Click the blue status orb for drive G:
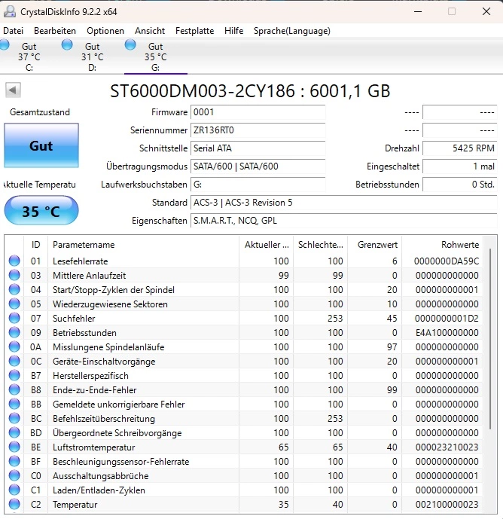The height and width of the screenshot is (519, 503). (130, 44)
